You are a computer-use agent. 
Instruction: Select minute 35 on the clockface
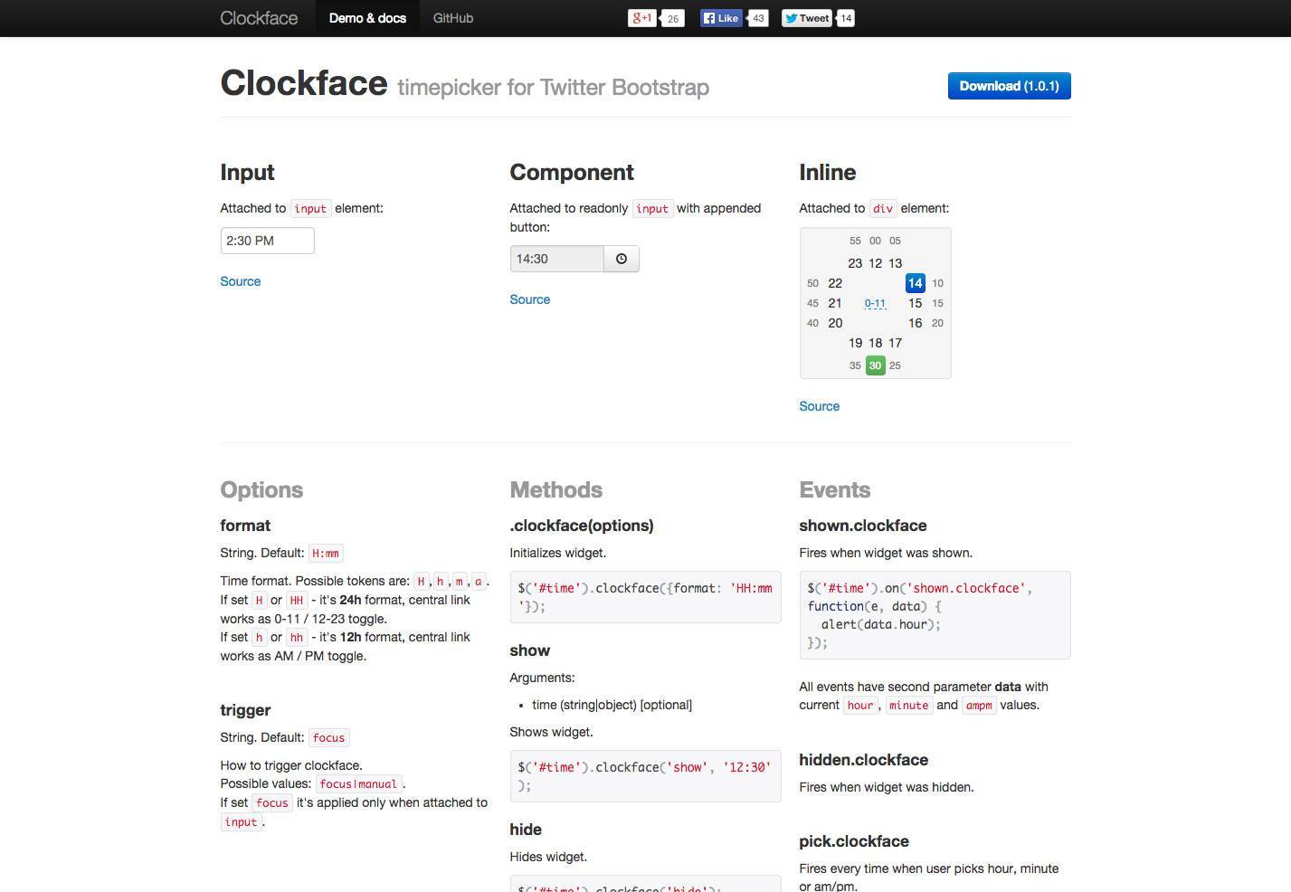click(x=855, y=365)
